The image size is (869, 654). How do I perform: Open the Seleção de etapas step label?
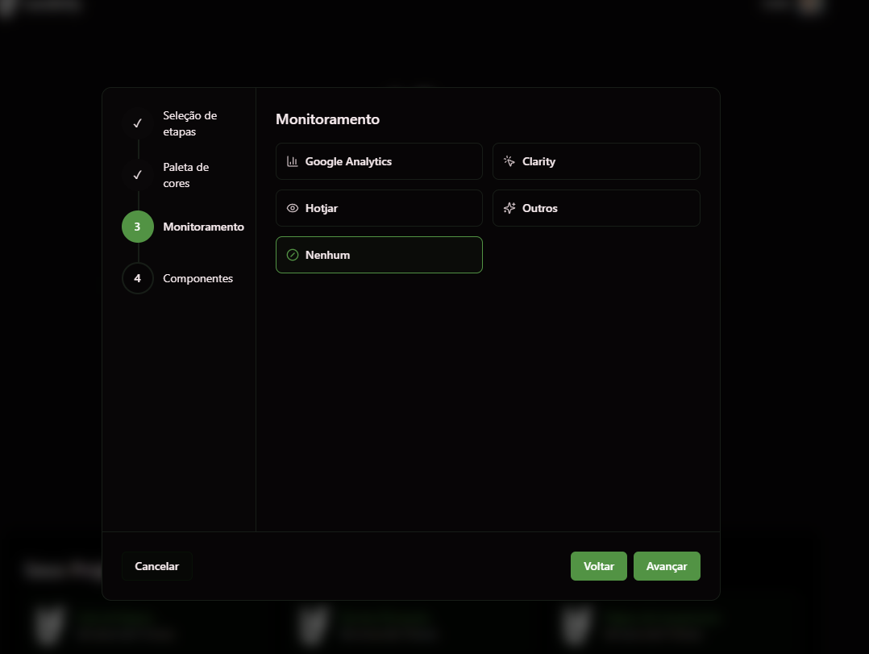click(x=189, y=123)
